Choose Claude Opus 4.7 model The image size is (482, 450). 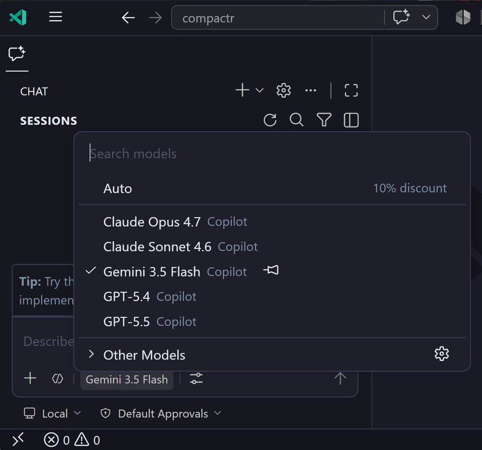pos(272,222)
